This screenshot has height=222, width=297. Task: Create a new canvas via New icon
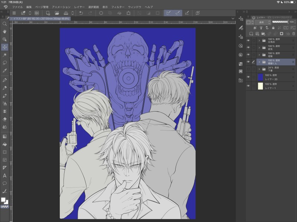point(48,13)
